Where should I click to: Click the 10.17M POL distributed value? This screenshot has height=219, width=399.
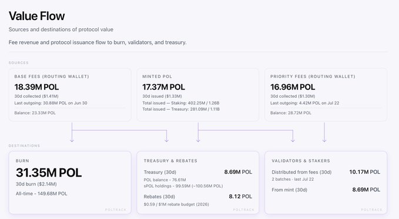click(365, 172)
